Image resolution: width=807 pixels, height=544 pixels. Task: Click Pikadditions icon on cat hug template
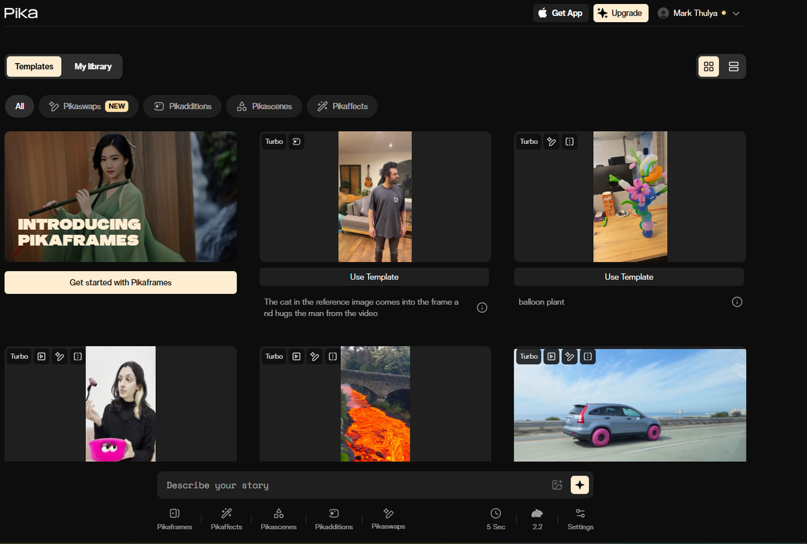click(296, 142)
